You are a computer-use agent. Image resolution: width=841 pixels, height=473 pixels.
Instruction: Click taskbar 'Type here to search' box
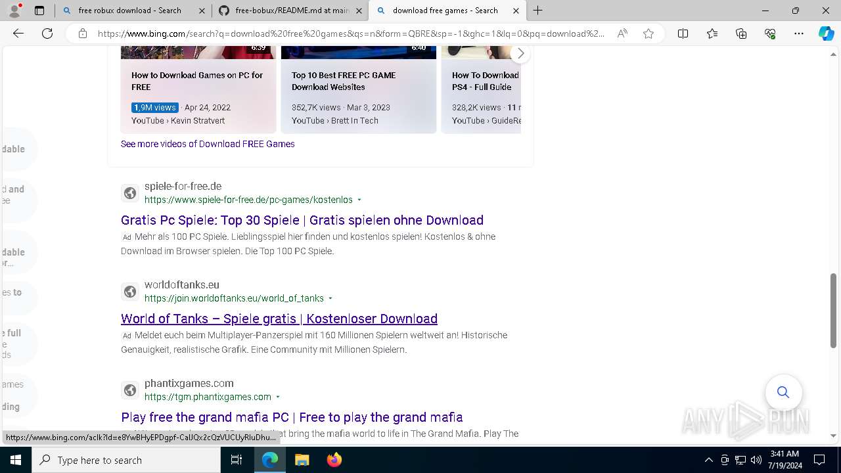[126, 460]
